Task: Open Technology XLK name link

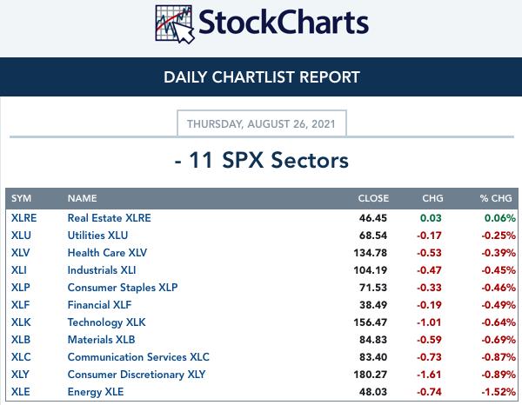Action: (106, 322)
